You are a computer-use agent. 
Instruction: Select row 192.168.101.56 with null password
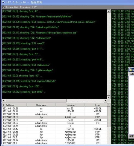(54, 120)
